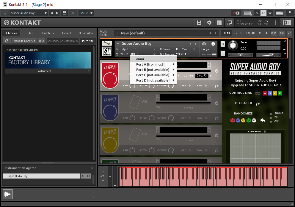
Task: Click the Library or Company search field
Action: [62, 41]
